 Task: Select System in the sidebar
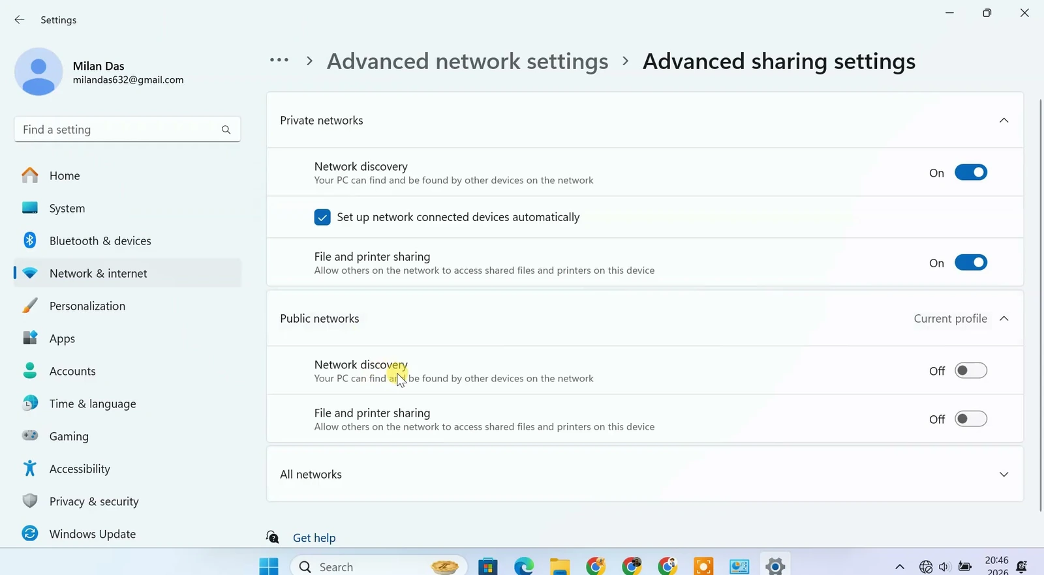pos(127,208)
